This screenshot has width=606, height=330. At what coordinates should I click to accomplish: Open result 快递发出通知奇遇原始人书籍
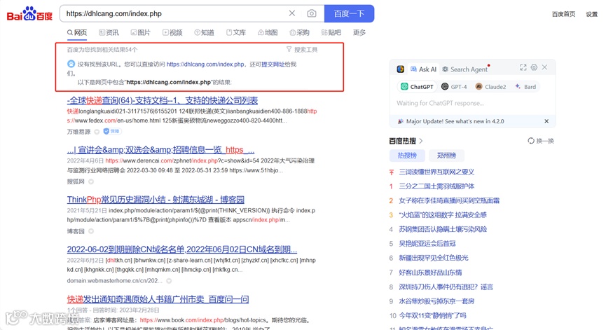tap(158, 299)
